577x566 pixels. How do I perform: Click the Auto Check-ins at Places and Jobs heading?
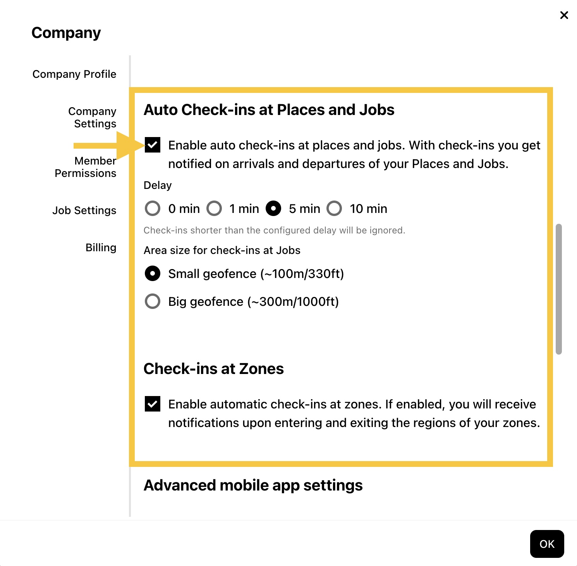click(x=269, y=110)
